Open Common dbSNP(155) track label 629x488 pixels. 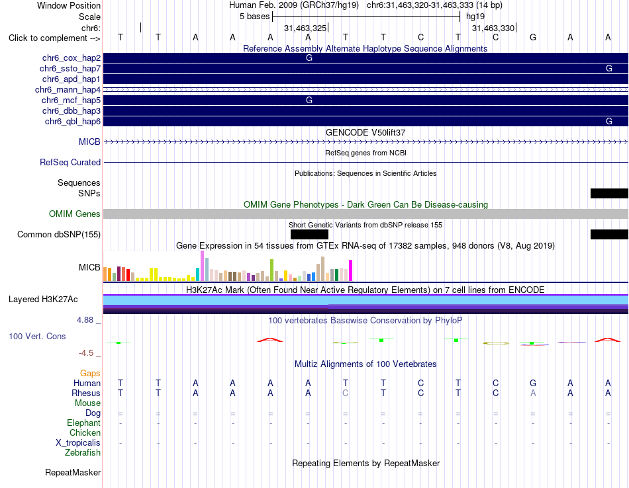click(x=59, y=234)
